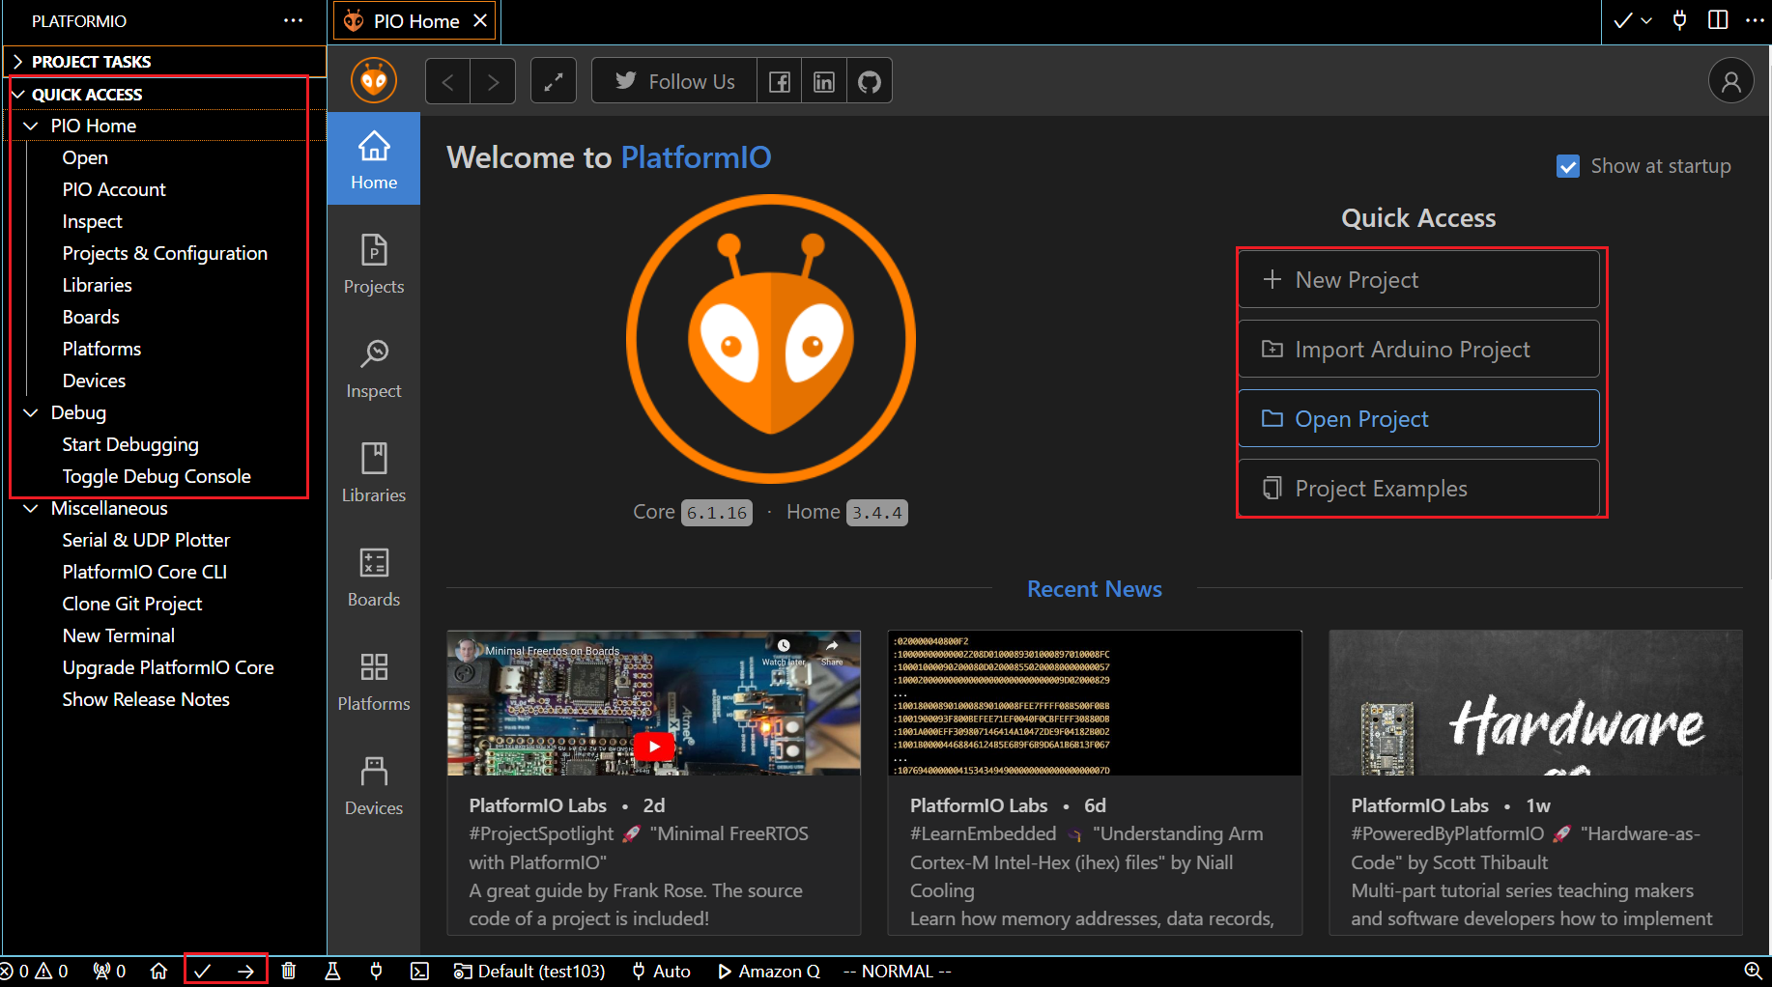
Task: Click the Build checkmark in status bar
Action: [202, 971]
